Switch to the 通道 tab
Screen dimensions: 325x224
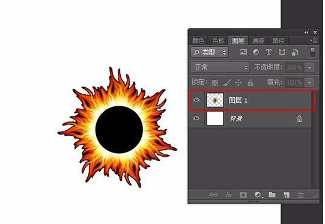tap(258, 41)
